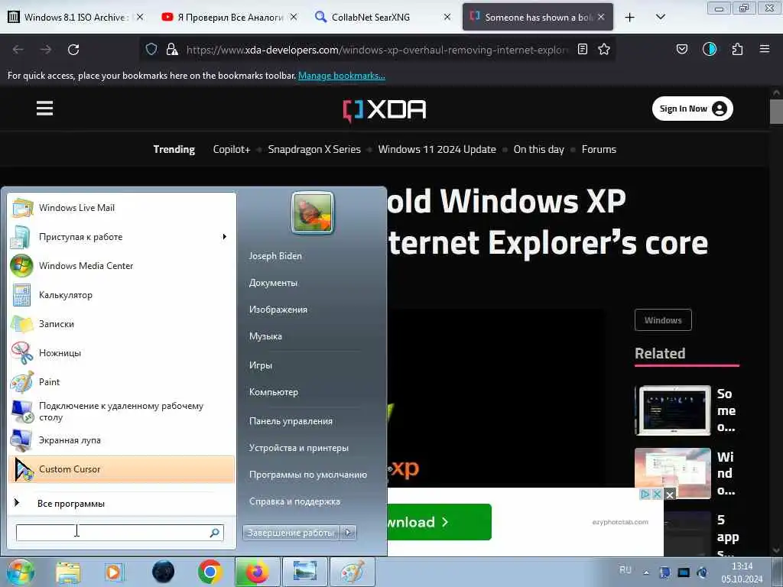Click the XDA URL in address bar
This screenshot has width=783, height=587.
pyautogui.click(x=377, y=50)
